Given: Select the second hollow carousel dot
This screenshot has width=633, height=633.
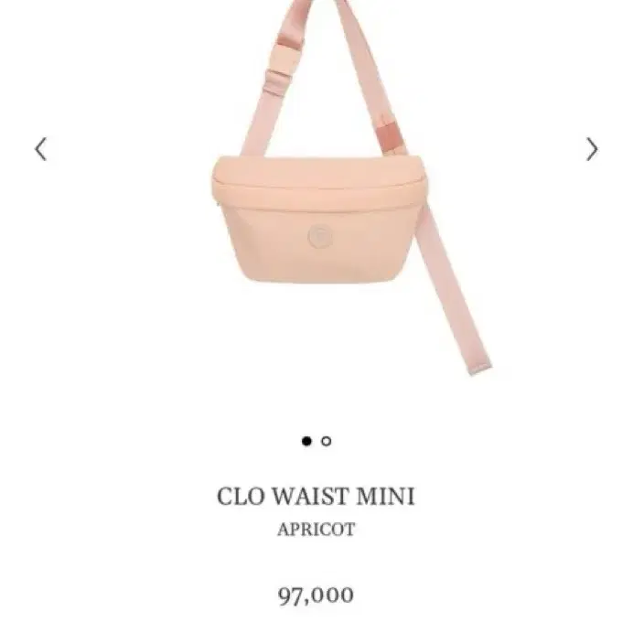Looking at the screenshot, I should coord(327,441).
